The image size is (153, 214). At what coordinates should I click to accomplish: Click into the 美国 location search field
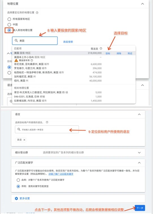pos(35,40)
